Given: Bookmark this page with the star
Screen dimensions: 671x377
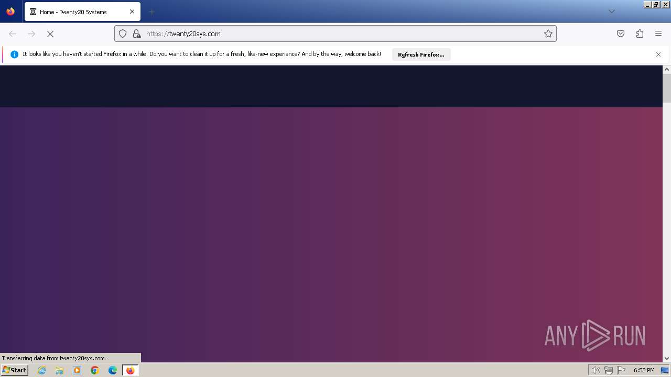Looking at the screenshot, I should pos(548,34).
